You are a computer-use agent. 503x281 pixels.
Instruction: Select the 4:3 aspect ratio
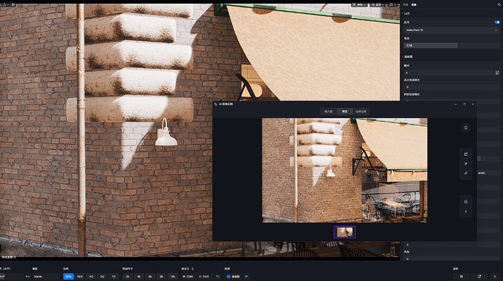91,277
